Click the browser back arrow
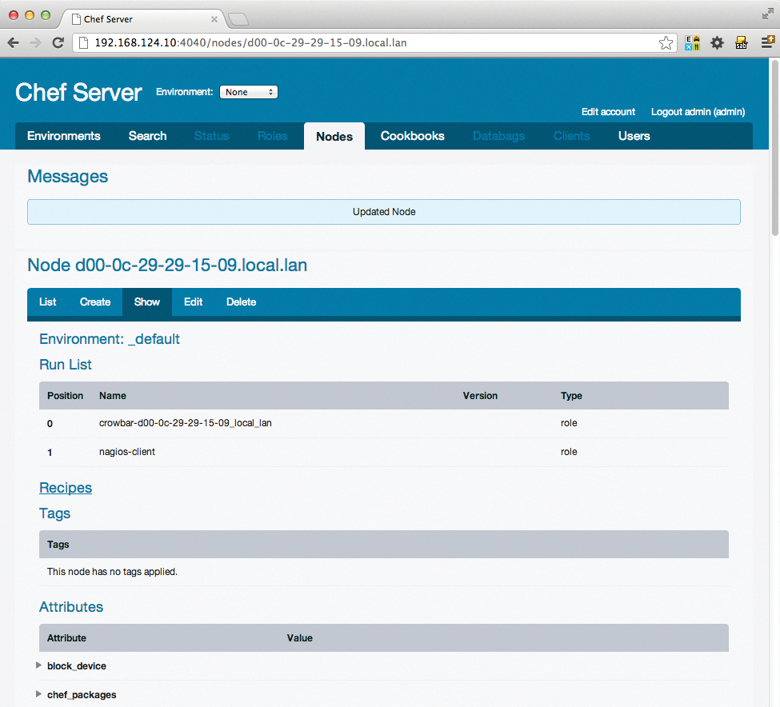This screenshot has height=707, width=780. point(14,43)
